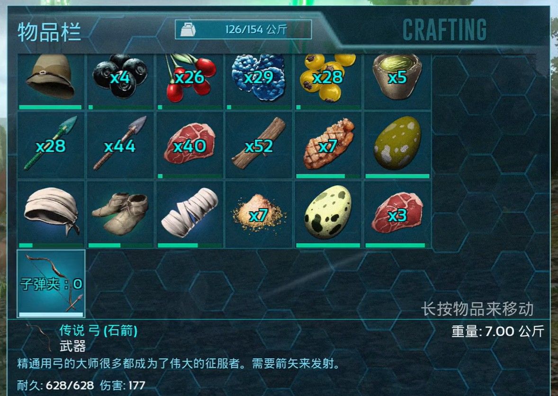The width and height of the screenshot is (558, 396).
Task: Select the powder pile stack x7
Action: [x=259, y=214]
